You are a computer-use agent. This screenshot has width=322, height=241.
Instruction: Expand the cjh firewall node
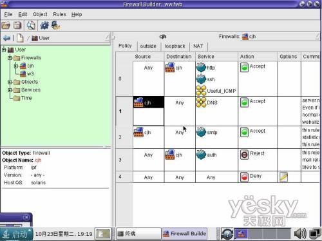point(16,66)
